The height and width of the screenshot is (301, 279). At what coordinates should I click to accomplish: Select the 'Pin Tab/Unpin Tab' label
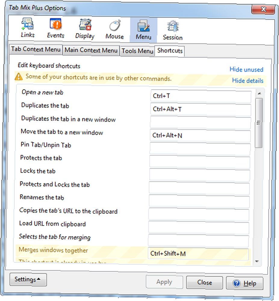click(46, 145)
